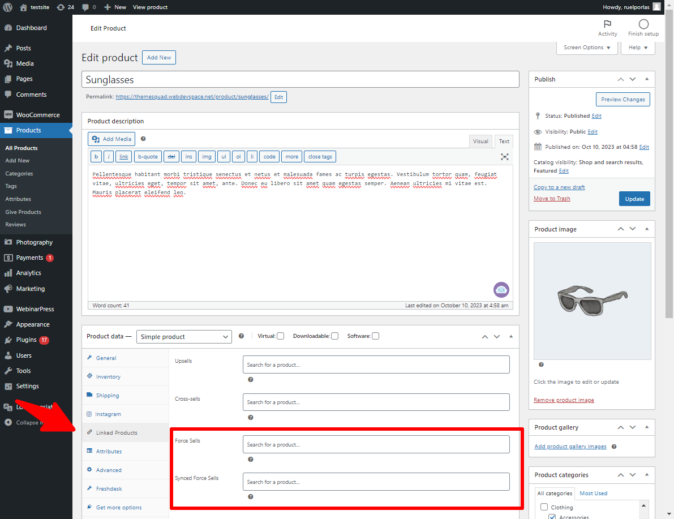
Task: Toggle distraction-free fullscreen editor icon
Action: 504,157
